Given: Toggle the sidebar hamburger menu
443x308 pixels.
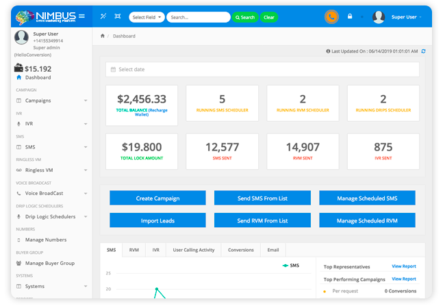Looking at the screenshot, I should coord(81,16).
